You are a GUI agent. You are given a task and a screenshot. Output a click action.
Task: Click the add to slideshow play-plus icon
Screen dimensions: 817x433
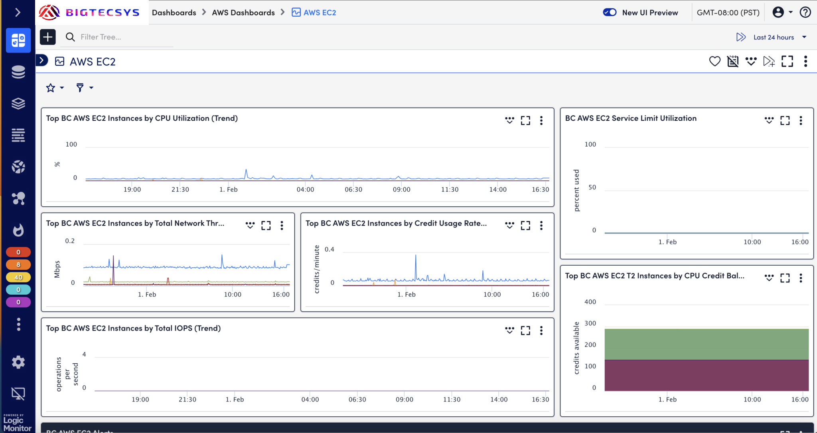click(769, 61)
